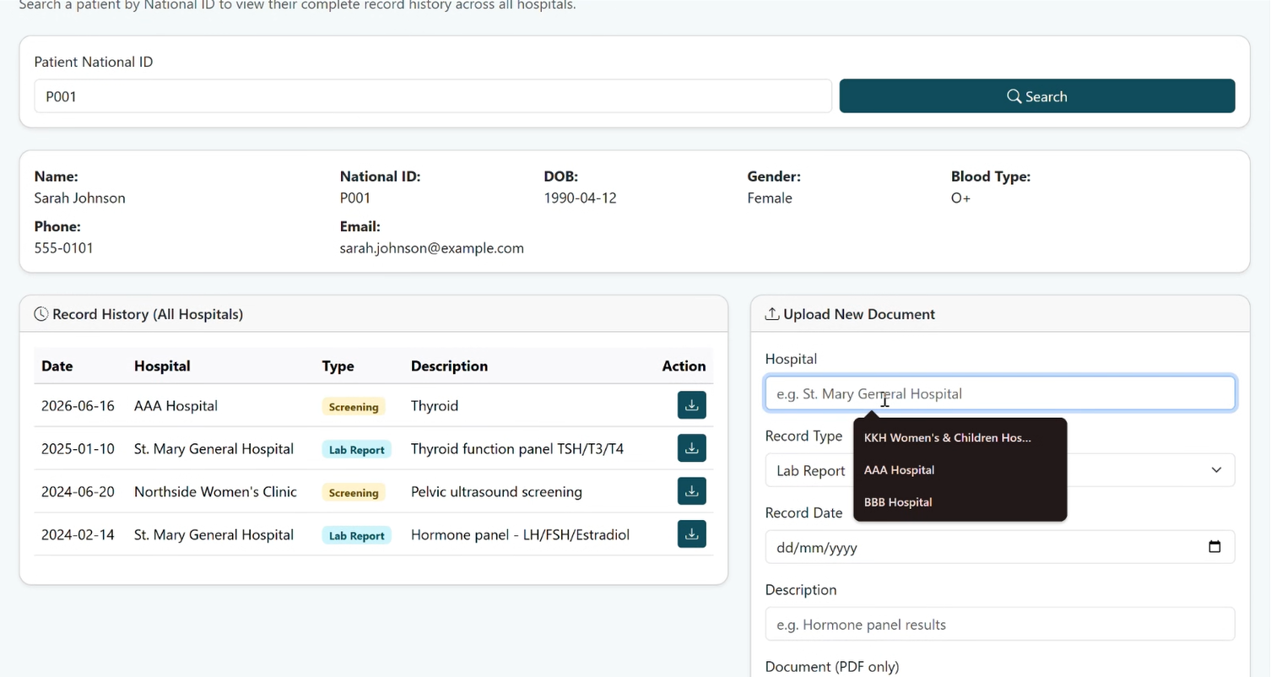Choose AAA Hospital from the suggestion list
This screenshot has height=677, width=1271.
click(x=960, y=470)
